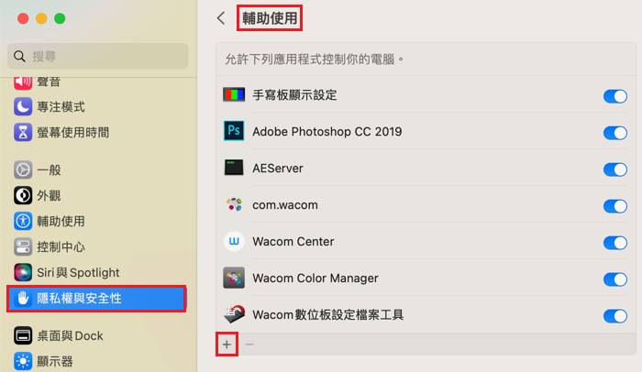The width and height of the screenshot is (642, 372).
Task: Add an app with the plus button
Action: tap(227, 345)
